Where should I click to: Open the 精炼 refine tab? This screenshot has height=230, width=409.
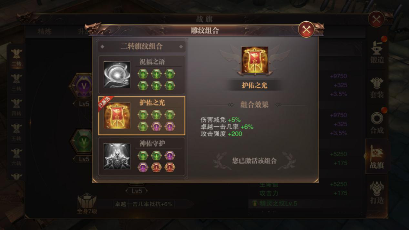click(x=45, y=31)
